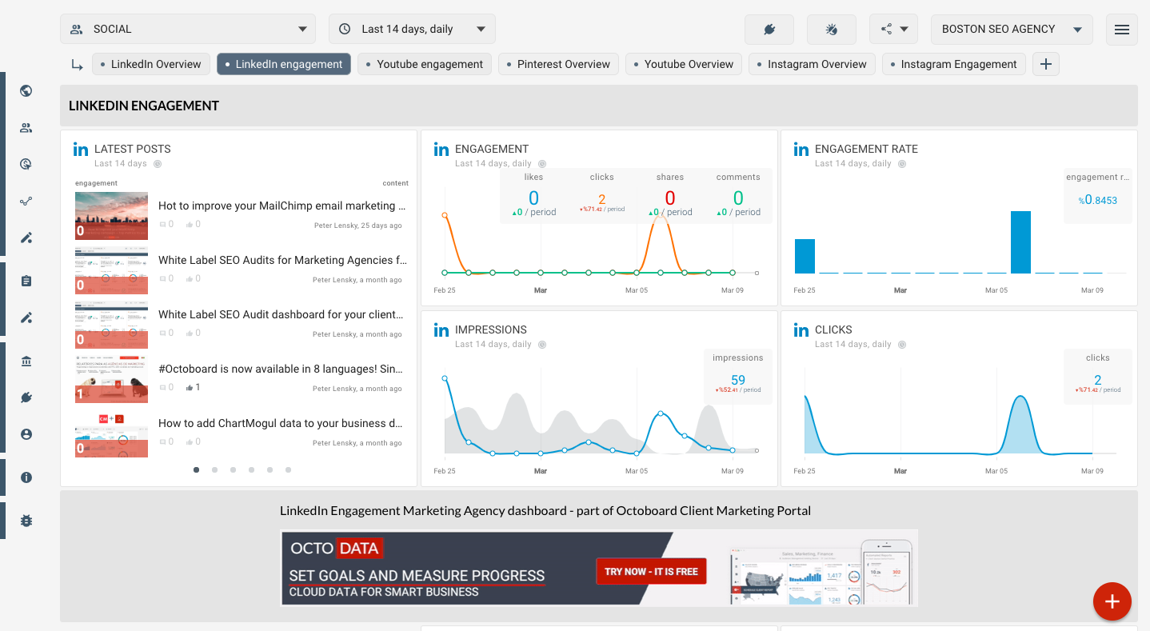Screen dimensions: 1150x631
Task: Click the TRY NOW - IT IS FREE button
Action: click(651, 572)
